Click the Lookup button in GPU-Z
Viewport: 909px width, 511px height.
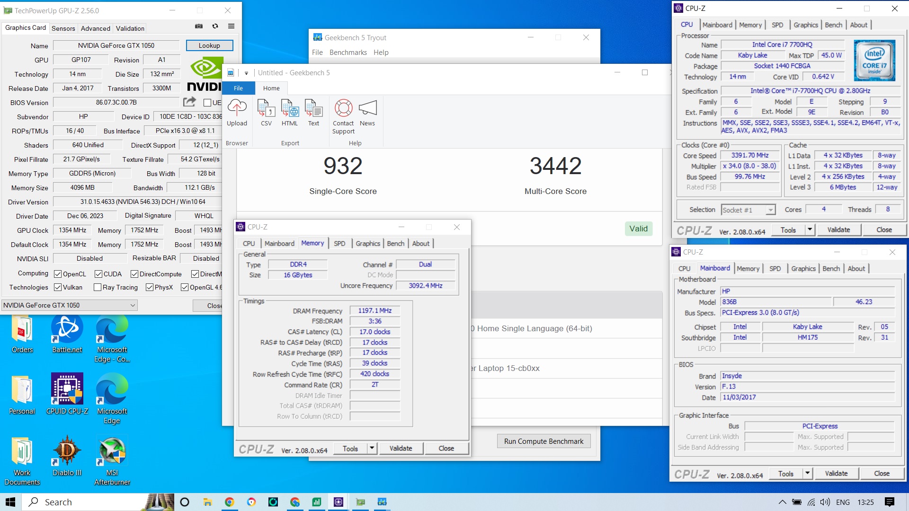click(209, 45)
